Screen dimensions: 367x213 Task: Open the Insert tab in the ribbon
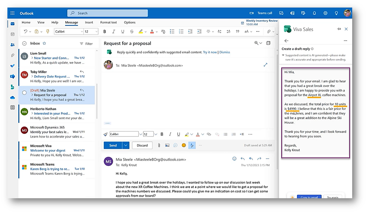tap(89, 22)
